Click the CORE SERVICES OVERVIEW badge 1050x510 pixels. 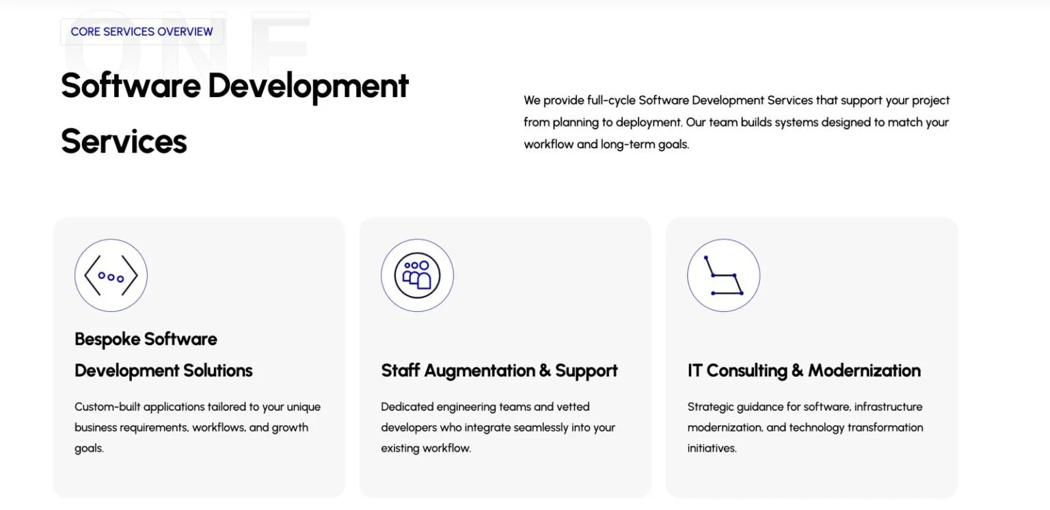click(x=142, y=31)
